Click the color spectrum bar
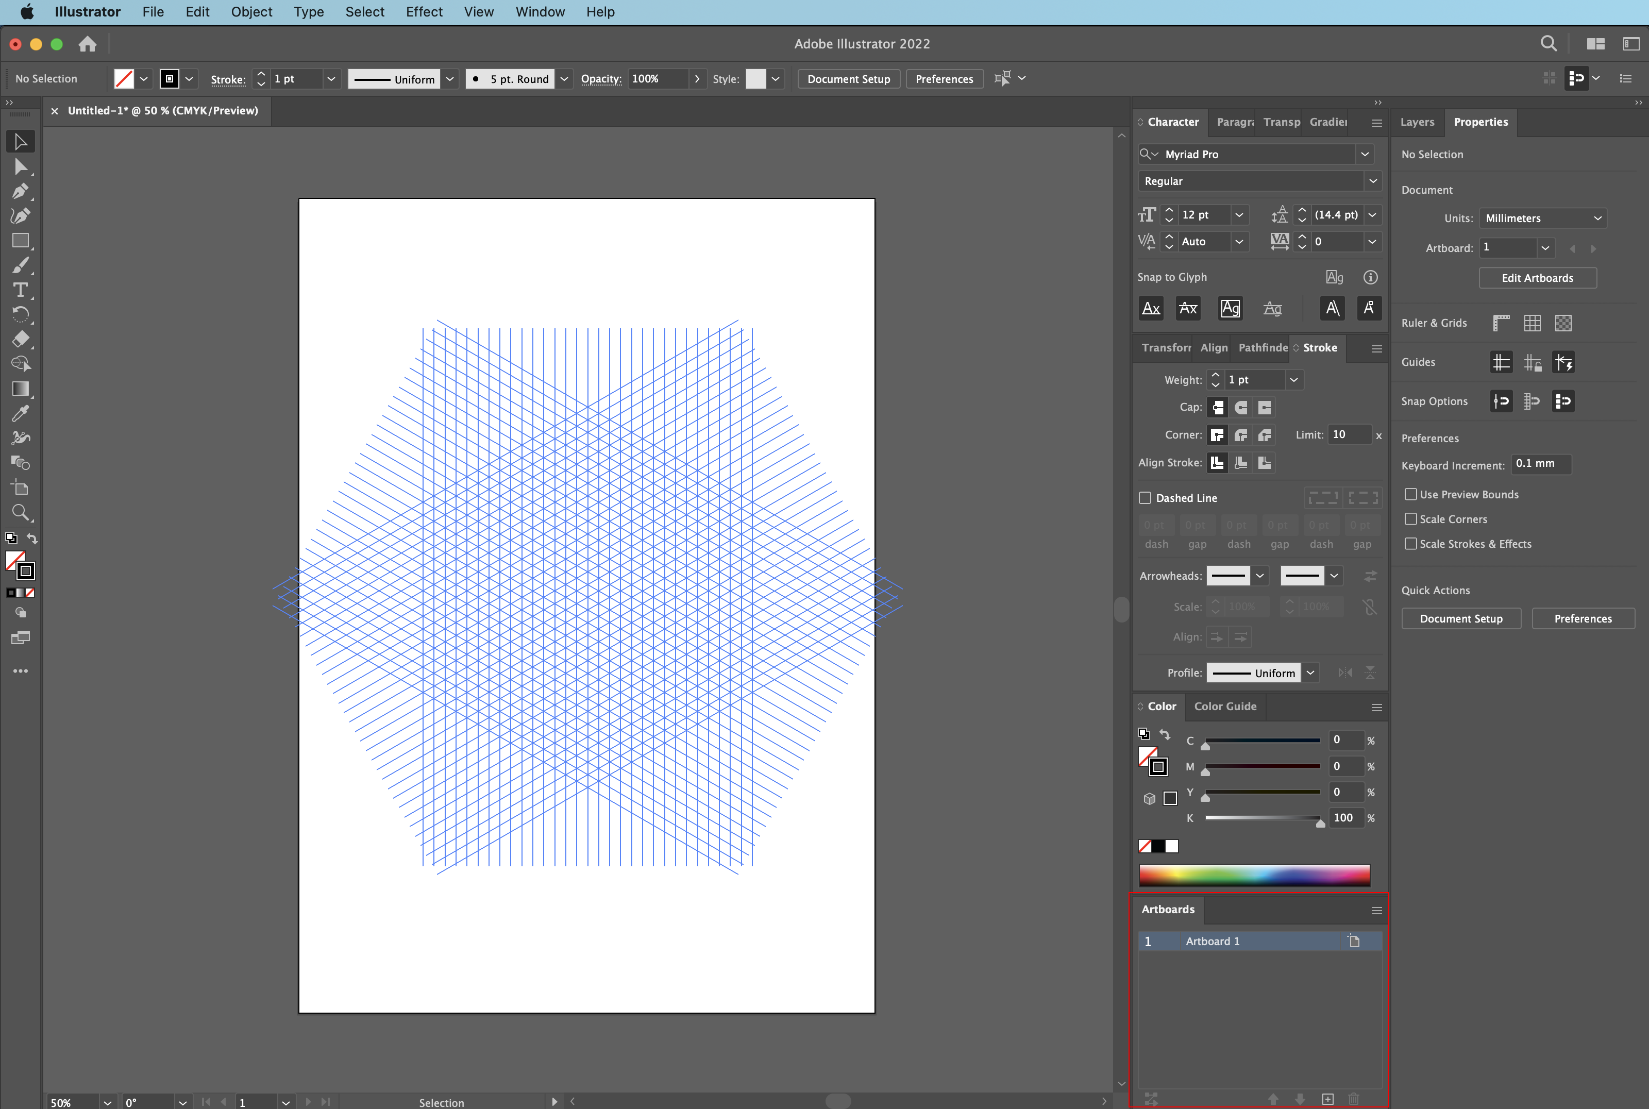The width and height of the screenshot is (1649, 1109). click(x=1254, y=875)
